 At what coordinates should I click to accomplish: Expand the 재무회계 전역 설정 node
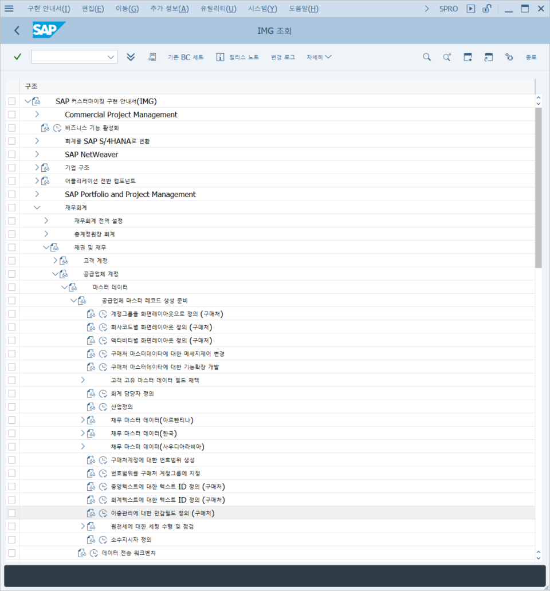point(46,220)
